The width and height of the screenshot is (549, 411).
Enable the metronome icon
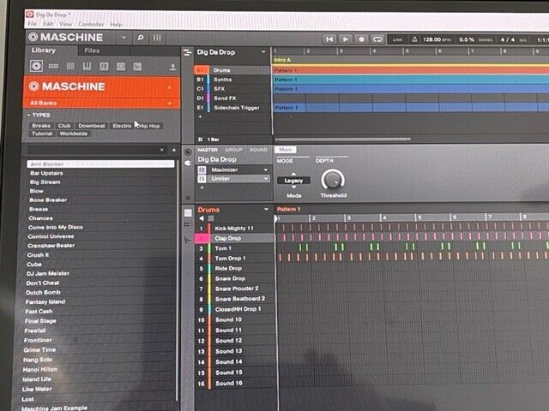[414, 39]
